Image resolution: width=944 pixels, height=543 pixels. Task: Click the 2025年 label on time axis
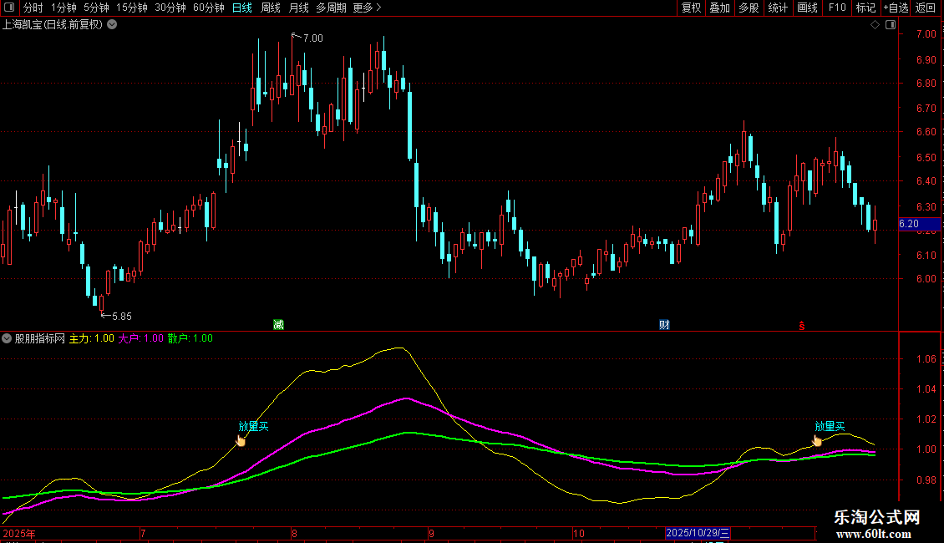(19, 533)
